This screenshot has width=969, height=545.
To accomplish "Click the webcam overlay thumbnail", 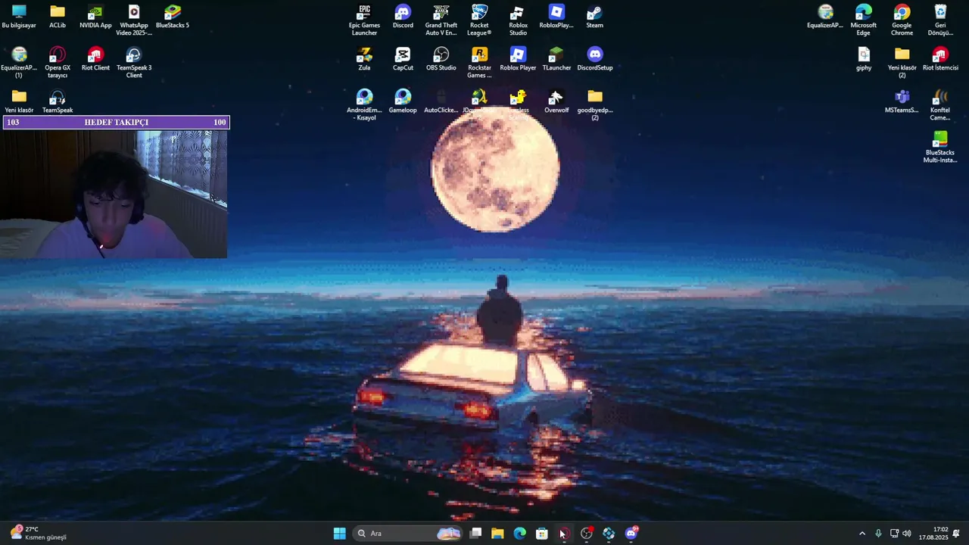I will [114, 195].
